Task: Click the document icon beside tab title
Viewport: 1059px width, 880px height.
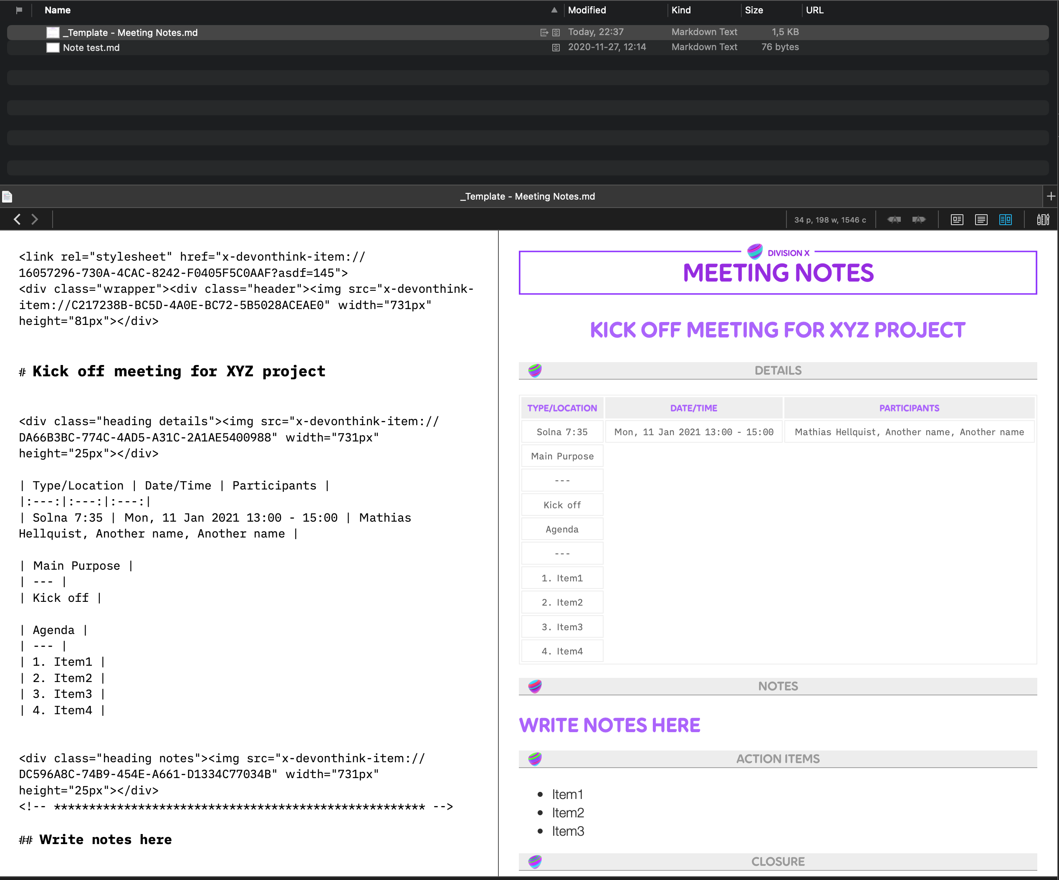Action: click(x=7, y=196)
